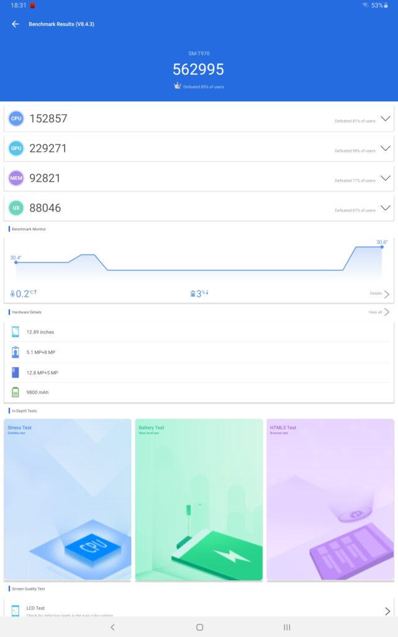The image size is (398, 637).
Task: Click the UX score badge icon
Action: tap(16, 208)
